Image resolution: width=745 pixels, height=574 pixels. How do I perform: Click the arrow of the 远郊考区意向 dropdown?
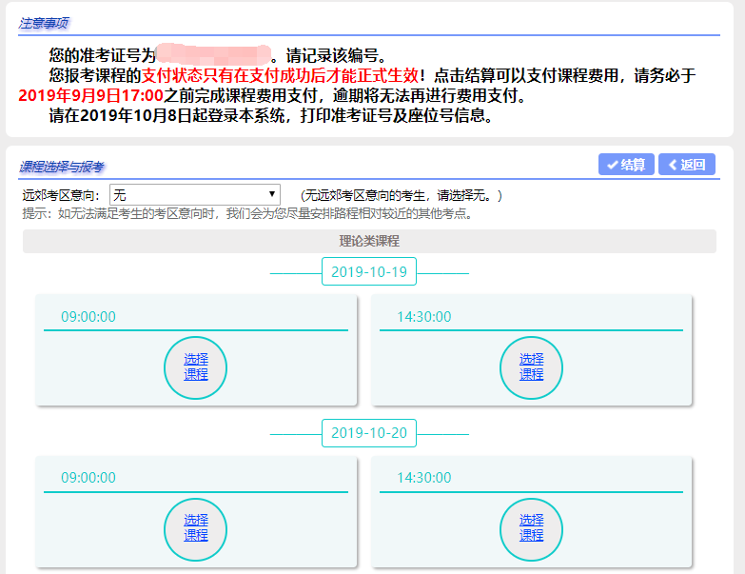point(273,194)
